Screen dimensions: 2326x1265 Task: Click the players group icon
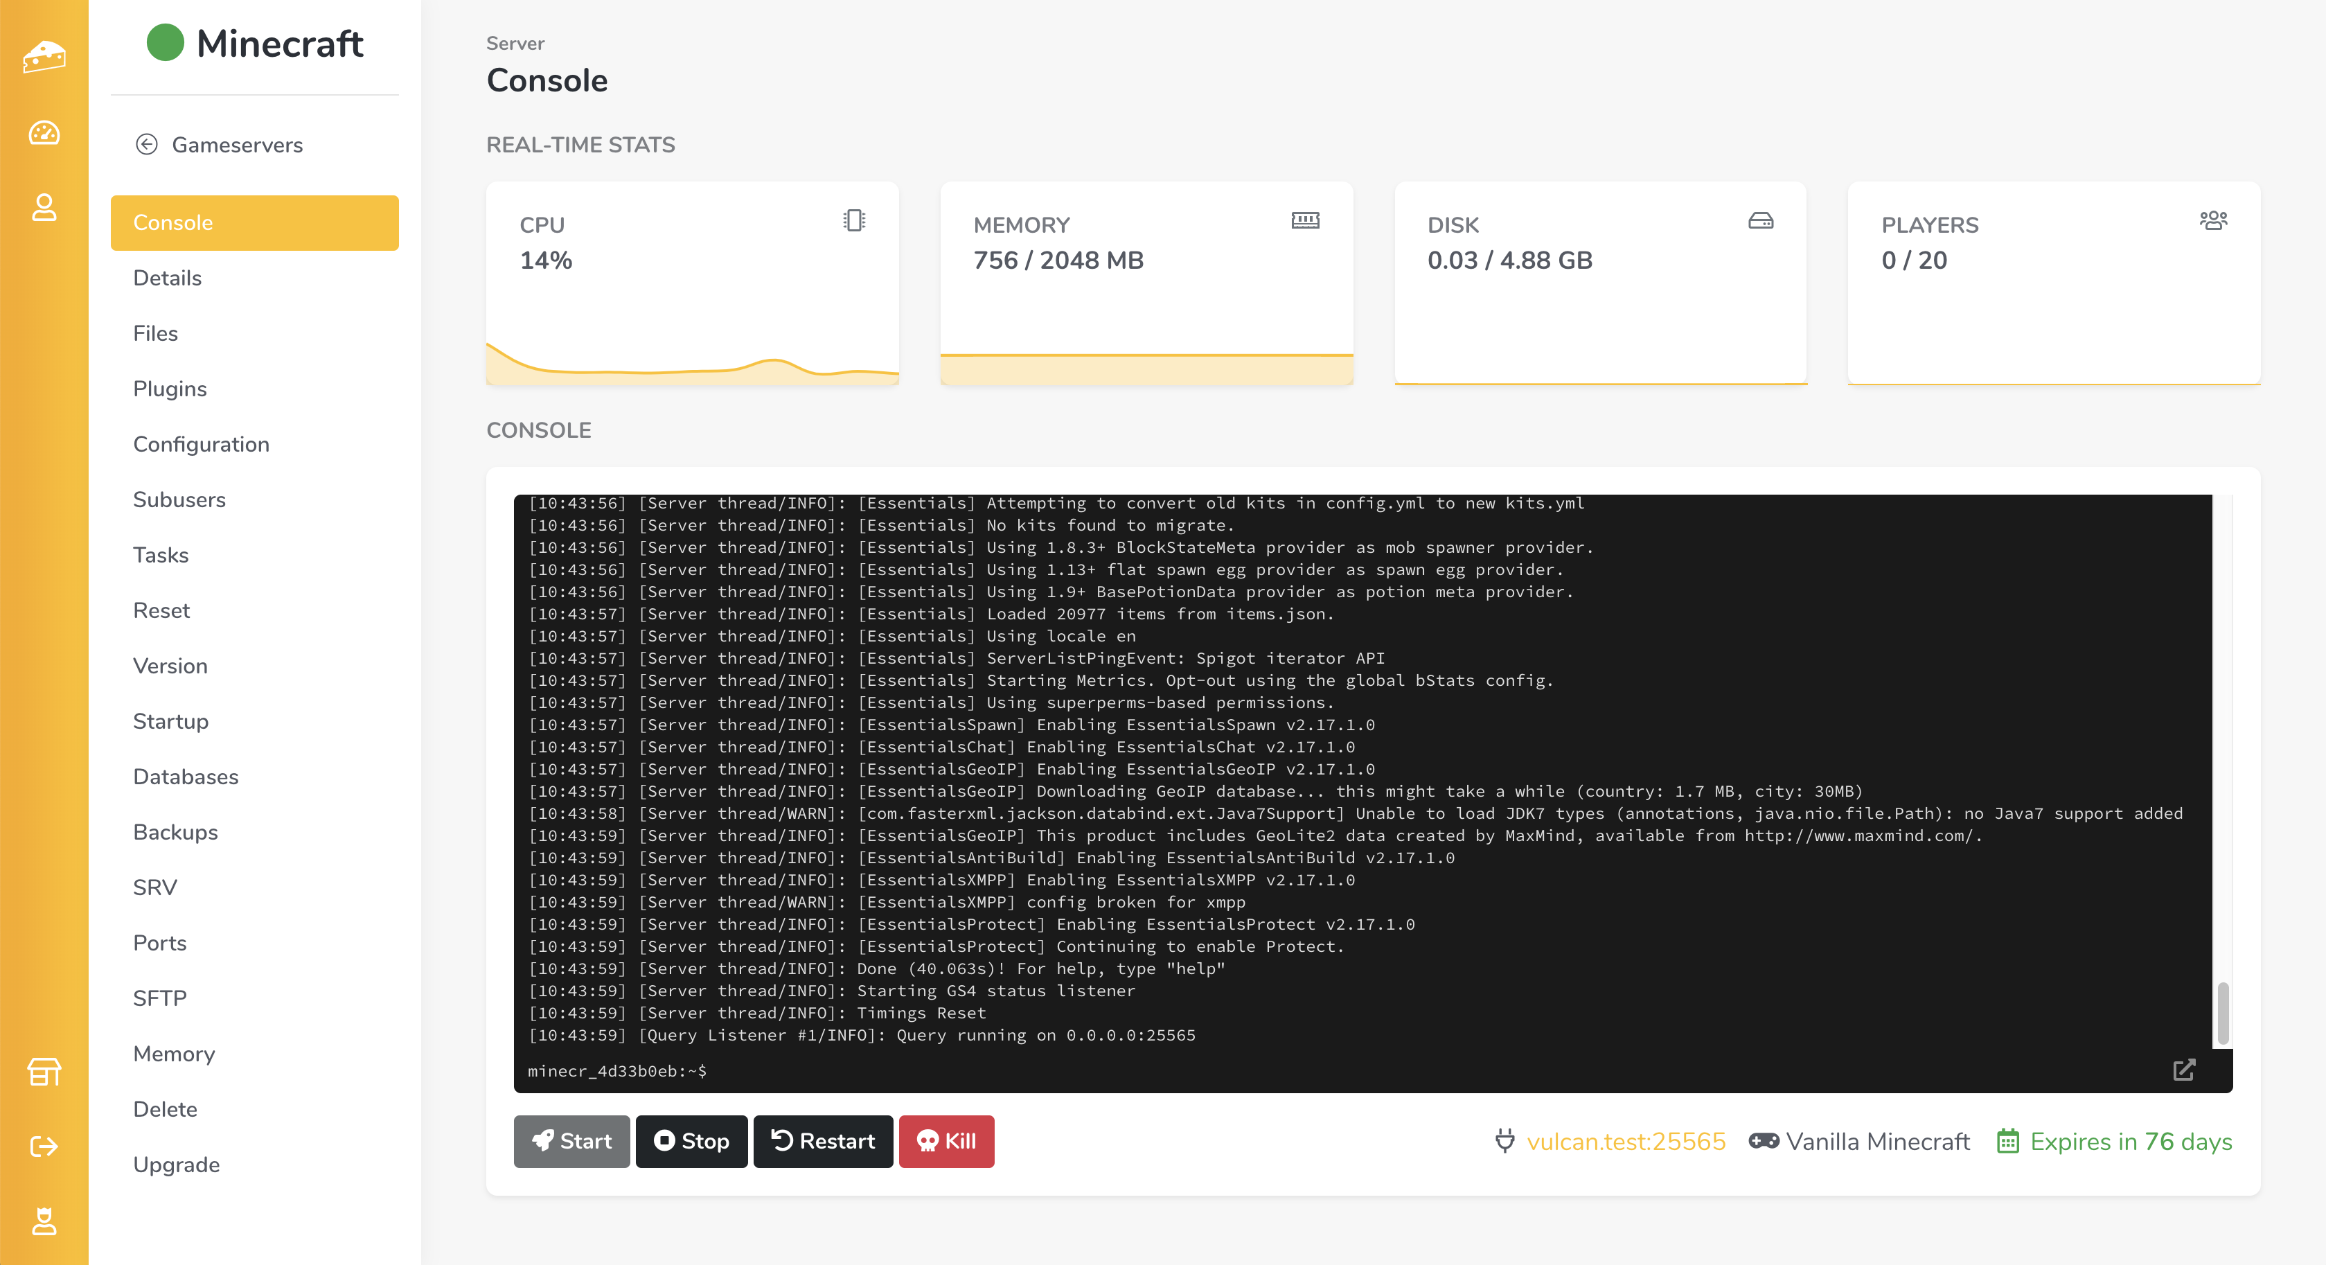point(2213,220)
